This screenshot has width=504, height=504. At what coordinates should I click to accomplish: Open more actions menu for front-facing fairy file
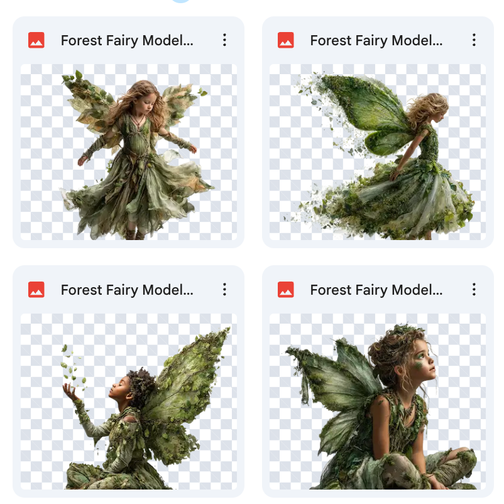pos(224,41)
